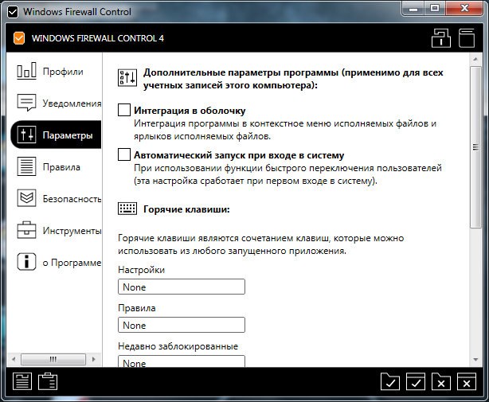489x402 pixels.
Task: Click the orange checkmark logo in header
Action: coord(19,38)
